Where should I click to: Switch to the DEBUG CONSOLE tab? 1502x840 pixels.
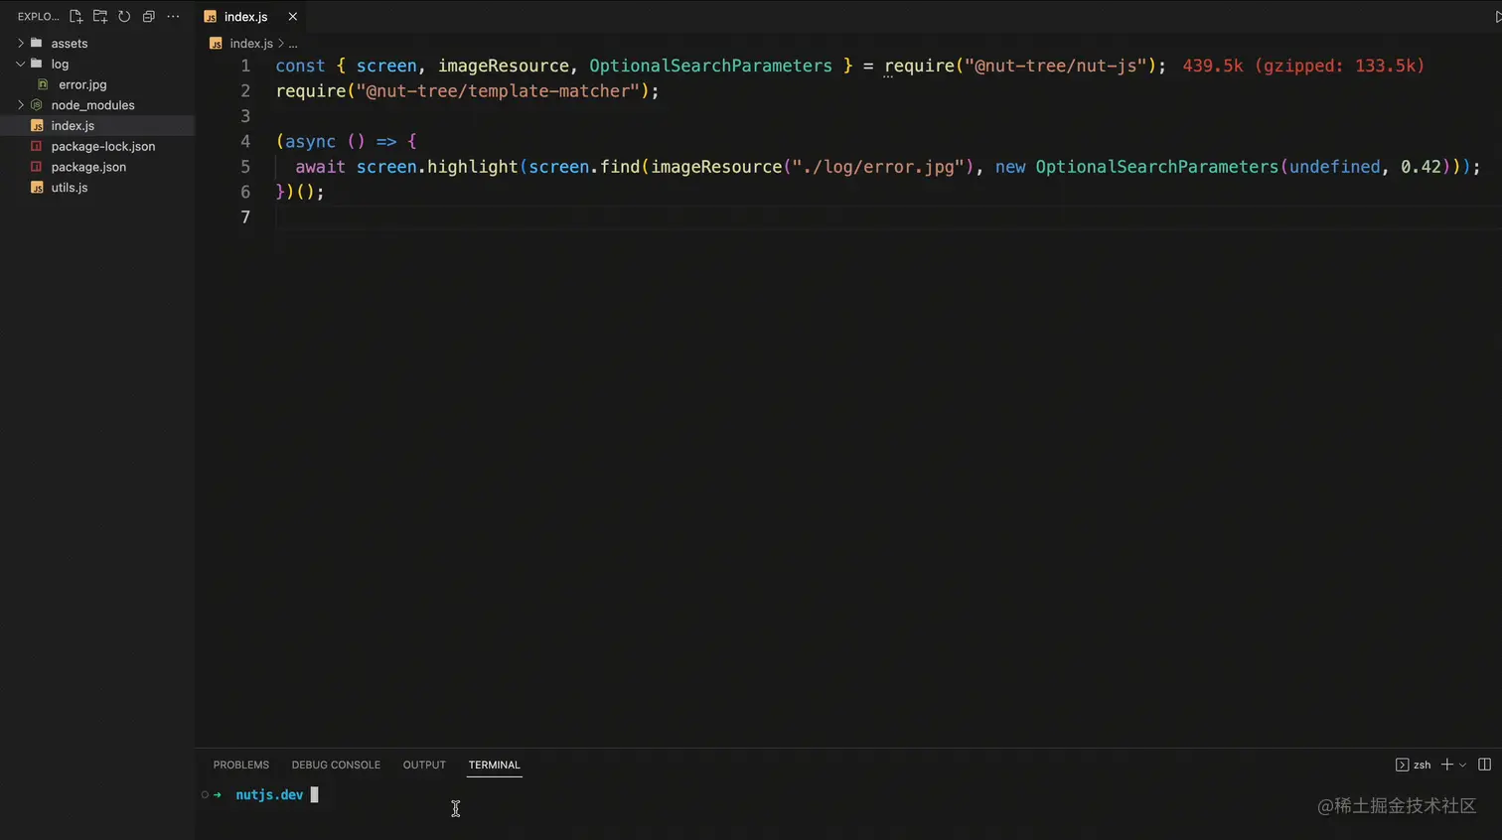(x=336, y=765)
